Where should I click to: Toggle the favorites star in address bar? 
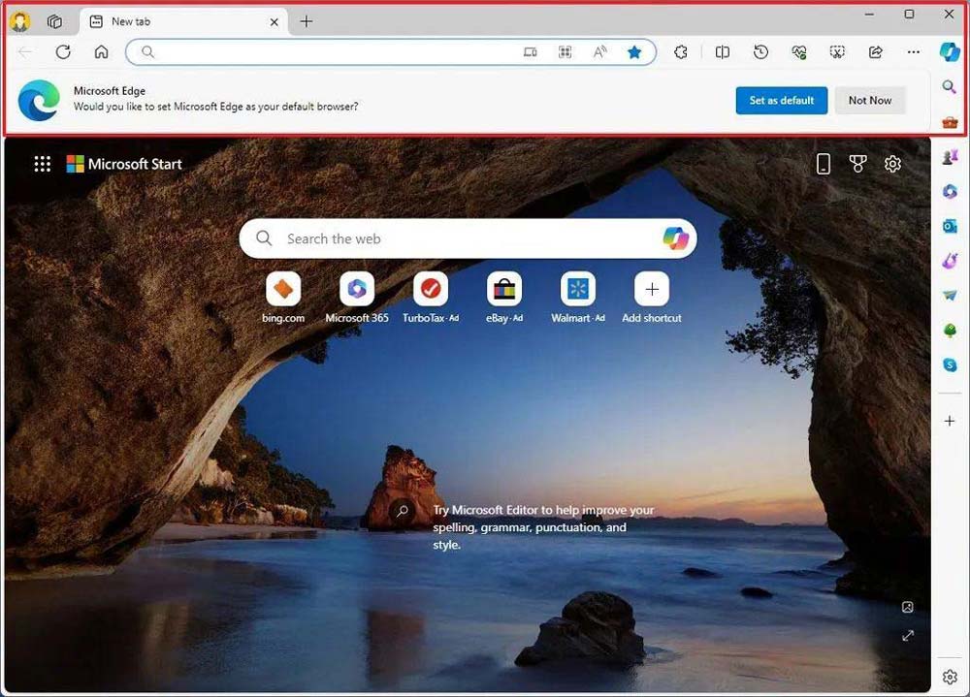[634, 52]
